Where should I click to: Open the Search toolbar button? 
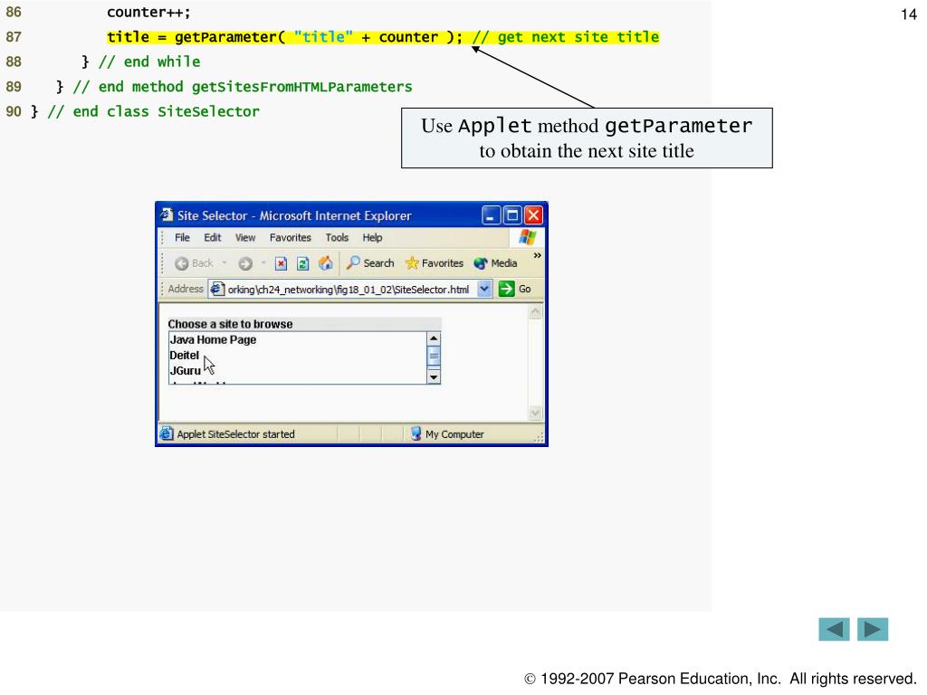coord(370,263)
